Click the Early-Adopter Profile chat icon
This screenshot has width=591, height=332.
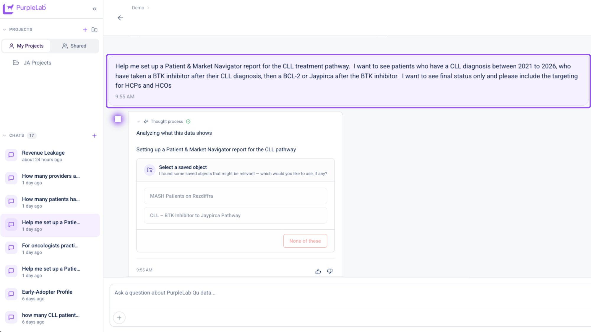click(11, 294)
